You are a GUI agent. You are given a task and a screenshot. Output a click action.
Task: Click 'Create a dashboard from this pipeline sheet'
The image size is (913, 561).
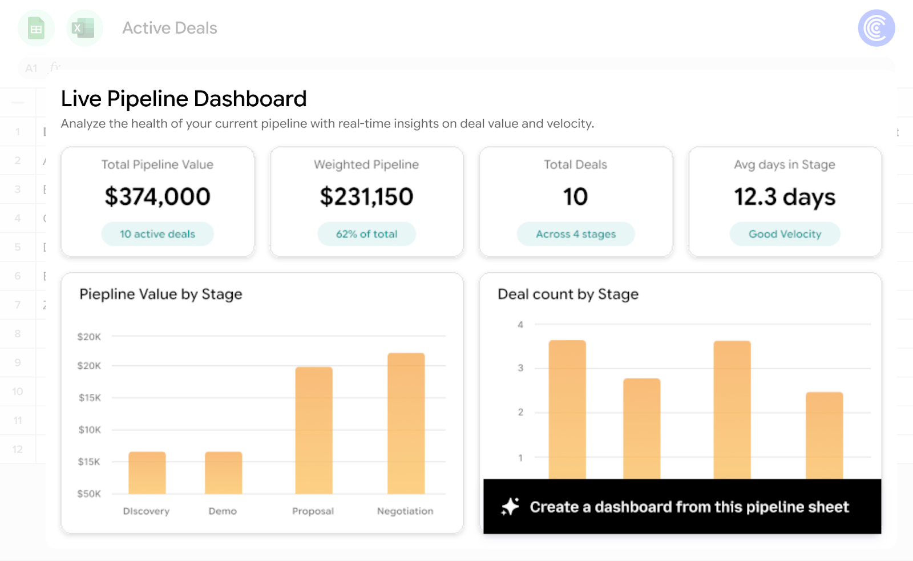tap(689, 507)
